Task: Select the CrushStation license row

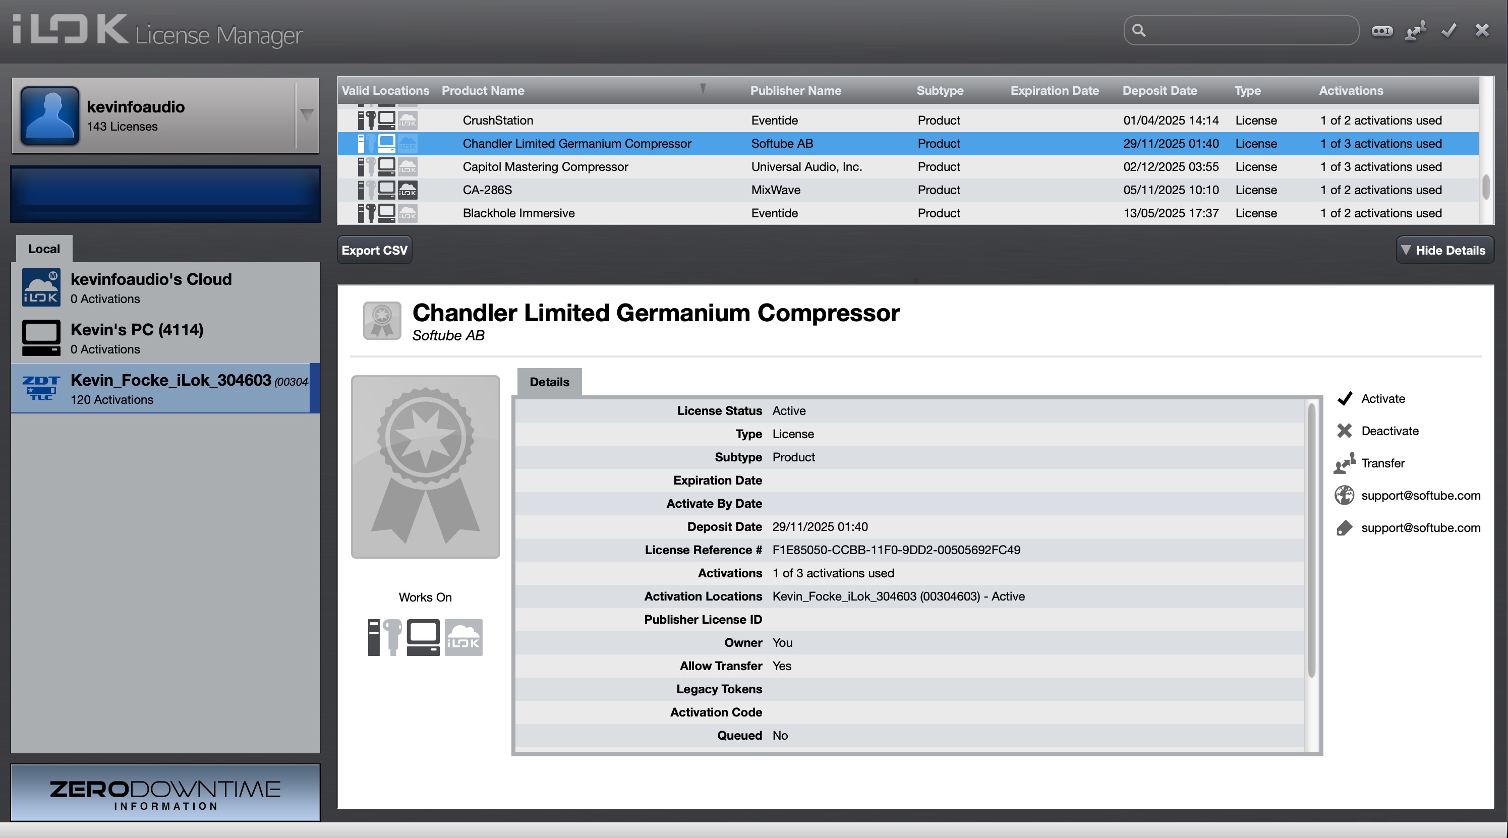Action: coord(908,120)
